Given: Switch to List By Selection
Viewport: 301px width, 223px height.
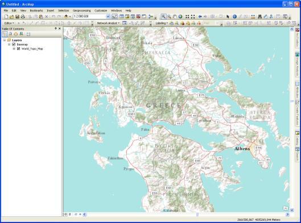Looking at the screenshot, I should tap(21, 34).
